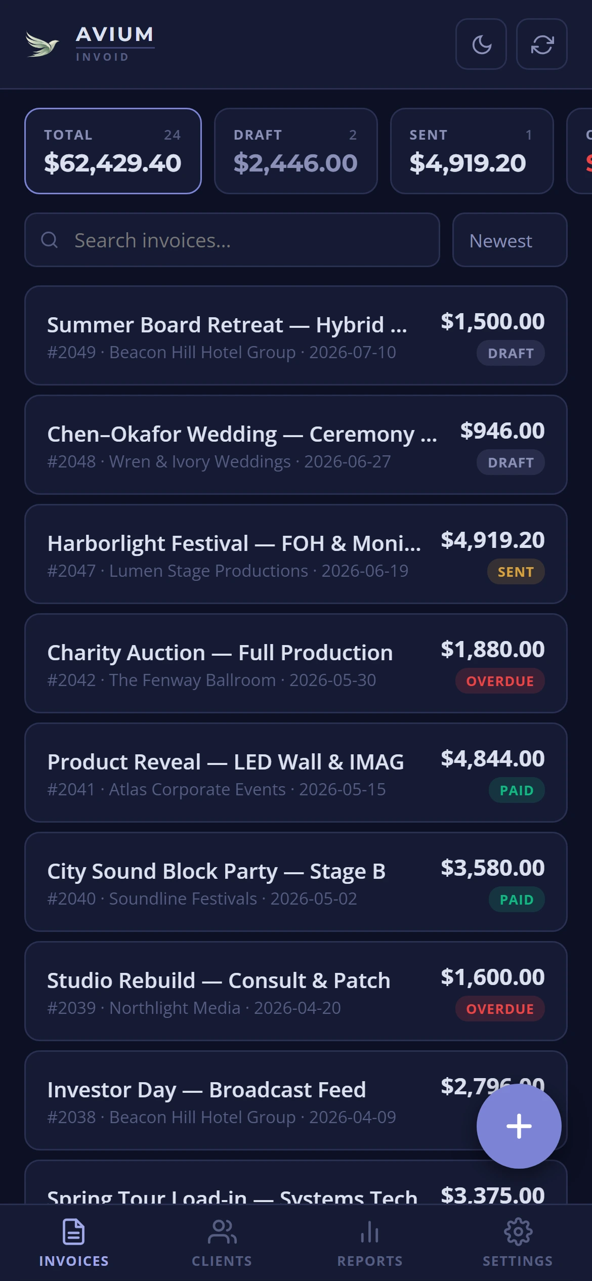Image resolution: width=592 pixels, height=1281 pixels.
Task: Toggle dark mode with the moon icon
Action: (x=481, y=44)
